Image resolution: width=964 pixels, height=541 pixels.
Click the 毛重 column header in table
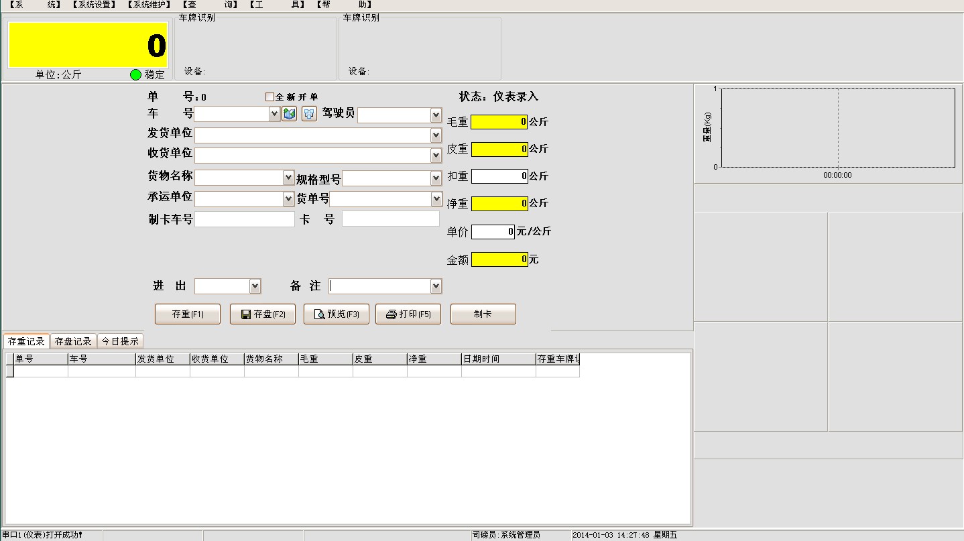[x=326, y=359]
